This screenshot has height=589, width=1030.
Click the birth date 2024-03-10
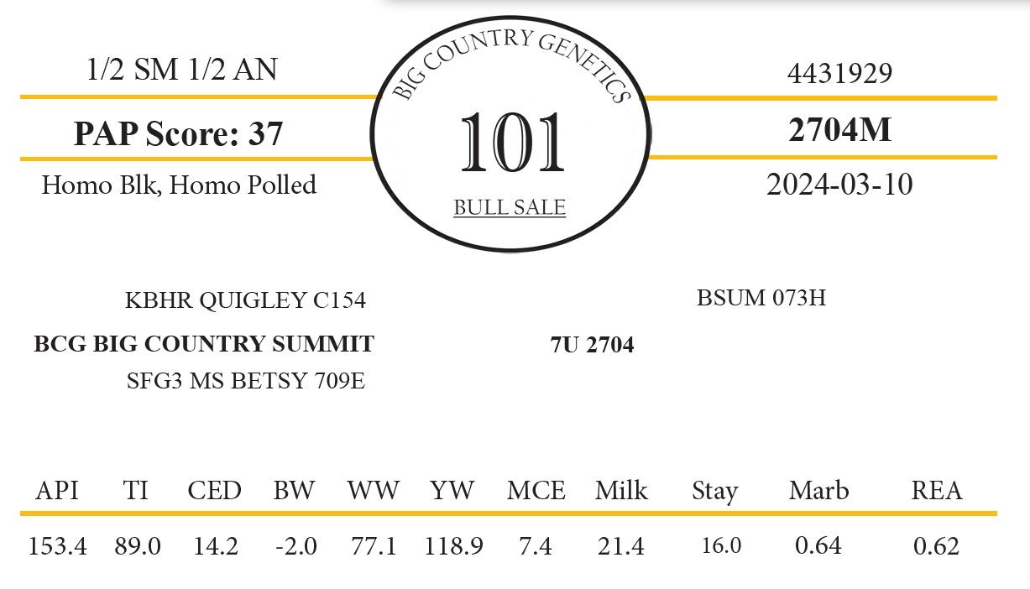click(839, 185)
